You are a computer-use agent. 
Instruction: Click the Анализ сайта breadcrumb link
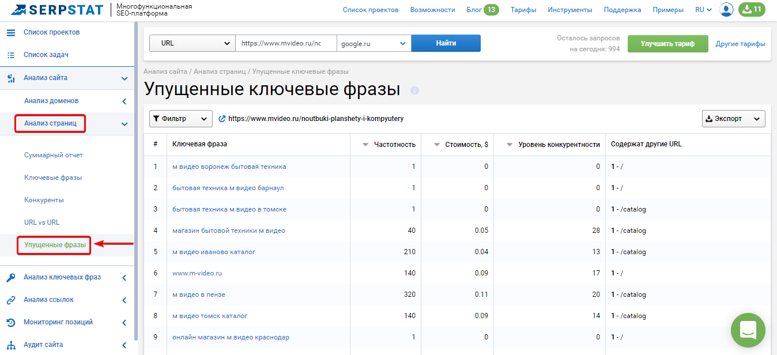click(165, 71)
